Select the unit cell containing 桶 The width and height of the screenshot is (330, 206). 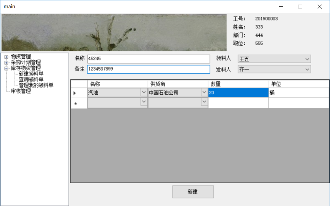click(x=299, y=93)
